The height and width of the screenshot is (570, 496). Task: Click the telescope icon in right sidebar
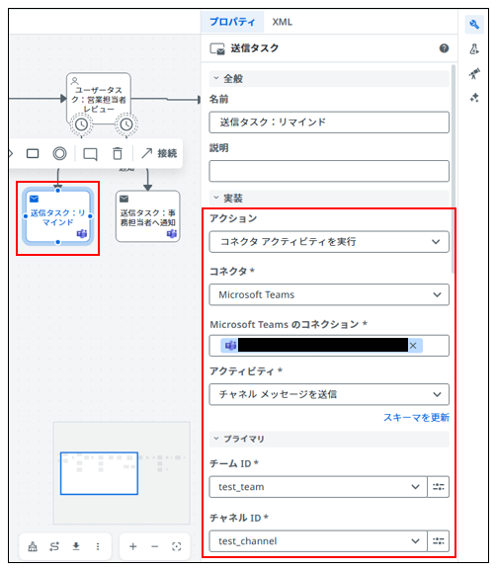474,73
